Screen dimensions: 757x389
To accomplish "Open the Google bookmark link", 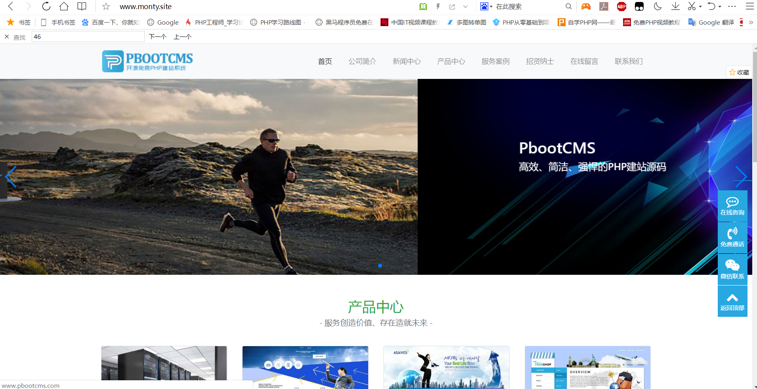I will point(162,22).
